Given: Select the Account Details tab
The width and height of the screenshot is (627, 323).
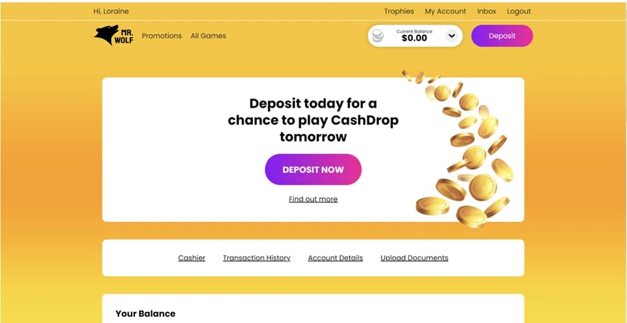Looking at the screenshot, I should [335, 258].
